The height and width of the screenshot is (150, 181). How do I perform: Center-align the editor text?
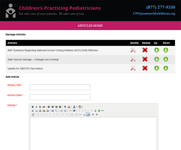tap(52, 107)
